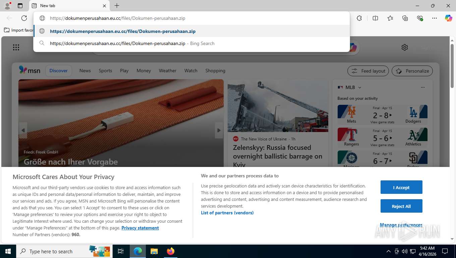Show the previous carousel slide

click(x=23, y=130)
